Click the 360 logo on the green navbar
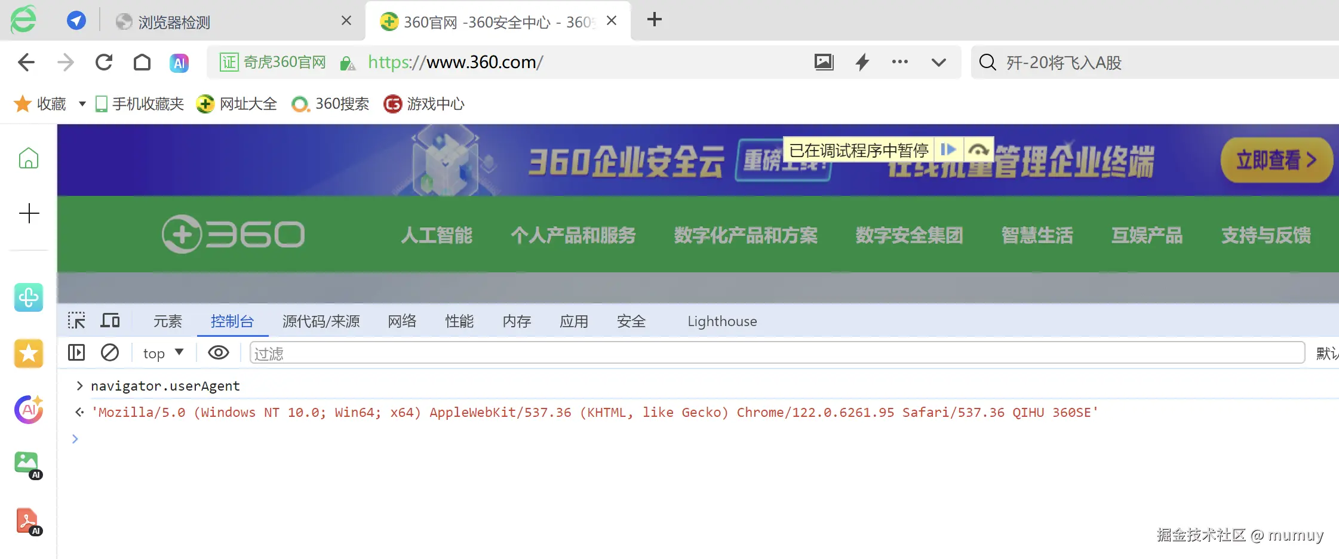This screenshot has height=559, width=1339. point(234,234)
